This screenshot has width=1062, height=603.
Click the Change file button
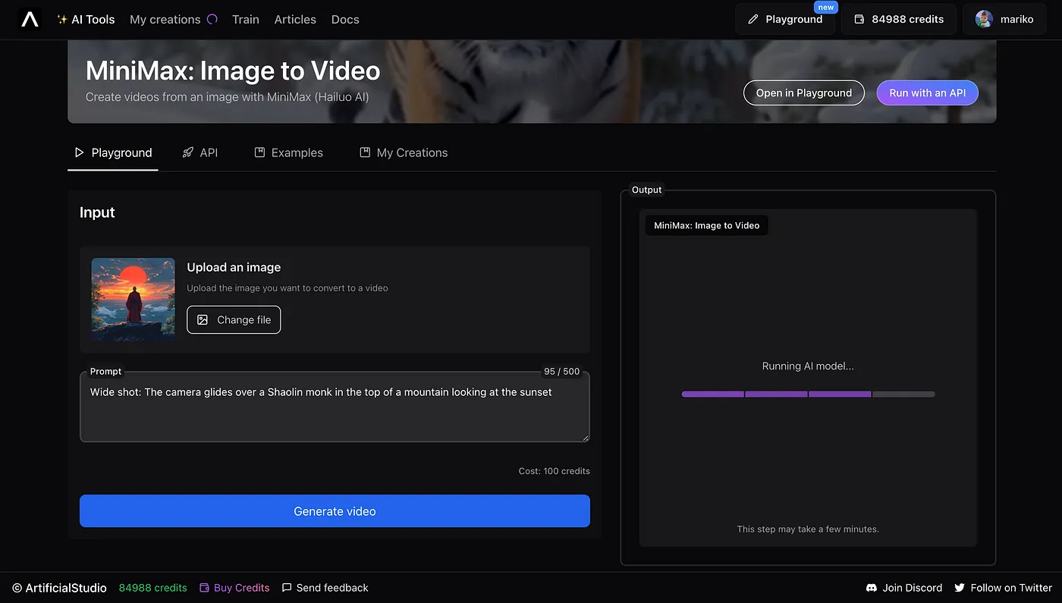coord(234,319)
